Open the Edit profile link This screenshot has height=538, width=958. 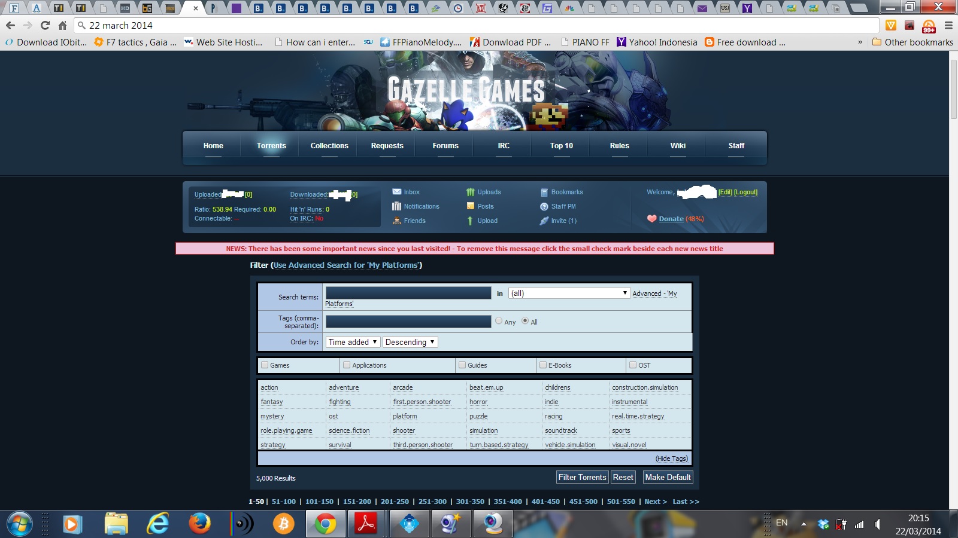coord(725,192)
